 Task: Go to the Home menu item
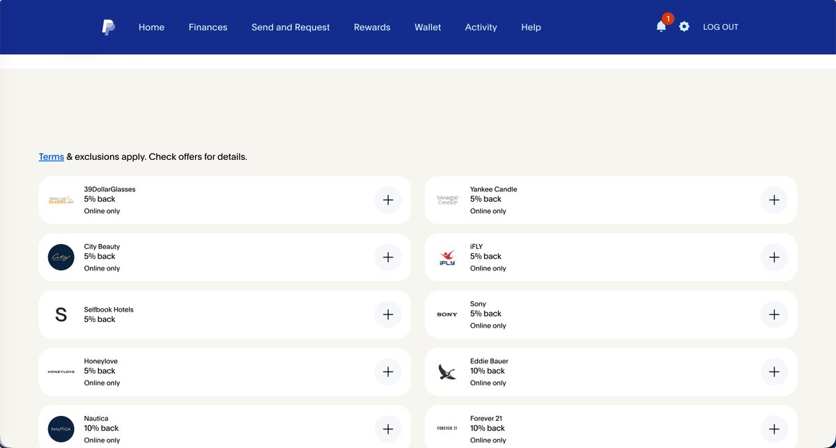(151, 27)
